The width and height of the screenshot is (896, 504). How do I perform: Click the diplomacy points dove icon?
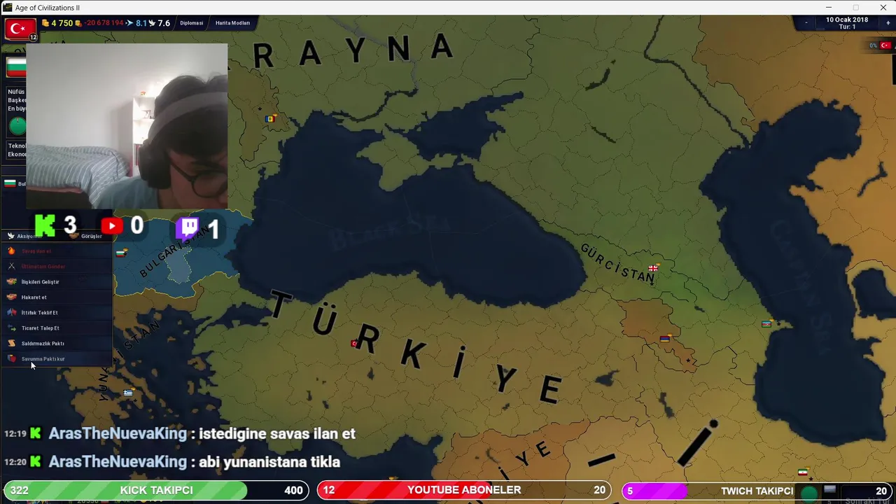pos(152,23)
